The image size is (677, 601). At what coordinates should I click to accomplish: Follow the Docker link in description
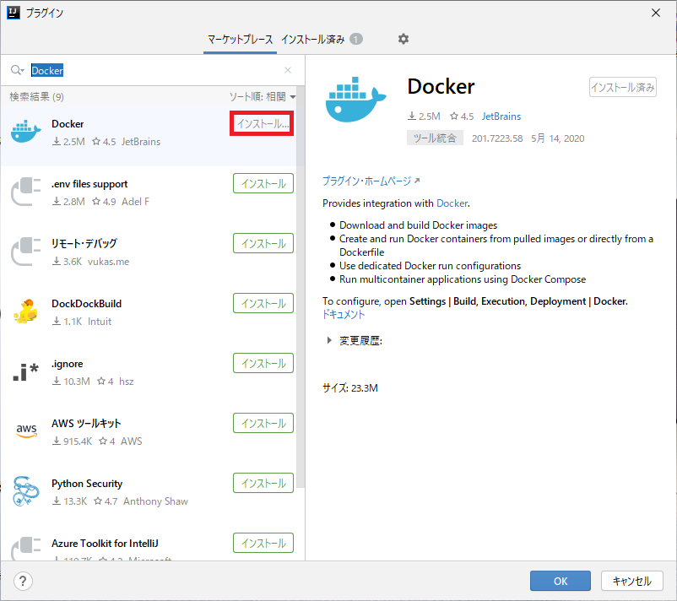(x=452, y=203)
